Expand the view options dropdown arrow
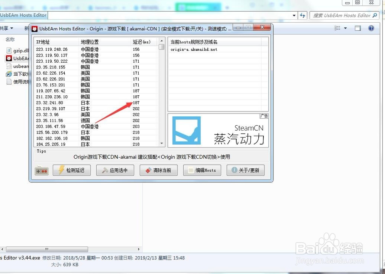 point(345,28)
